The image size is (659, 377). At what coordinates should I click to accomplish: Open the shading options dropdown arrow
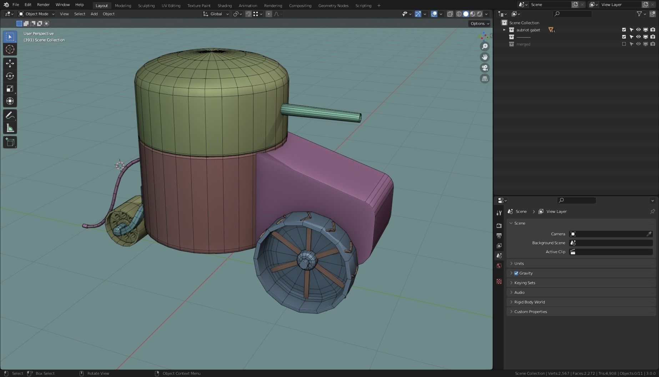[486, 14]
